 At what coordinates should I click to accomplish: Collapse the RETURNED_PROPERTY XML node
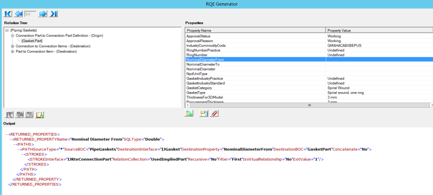(x=10, y=139)
